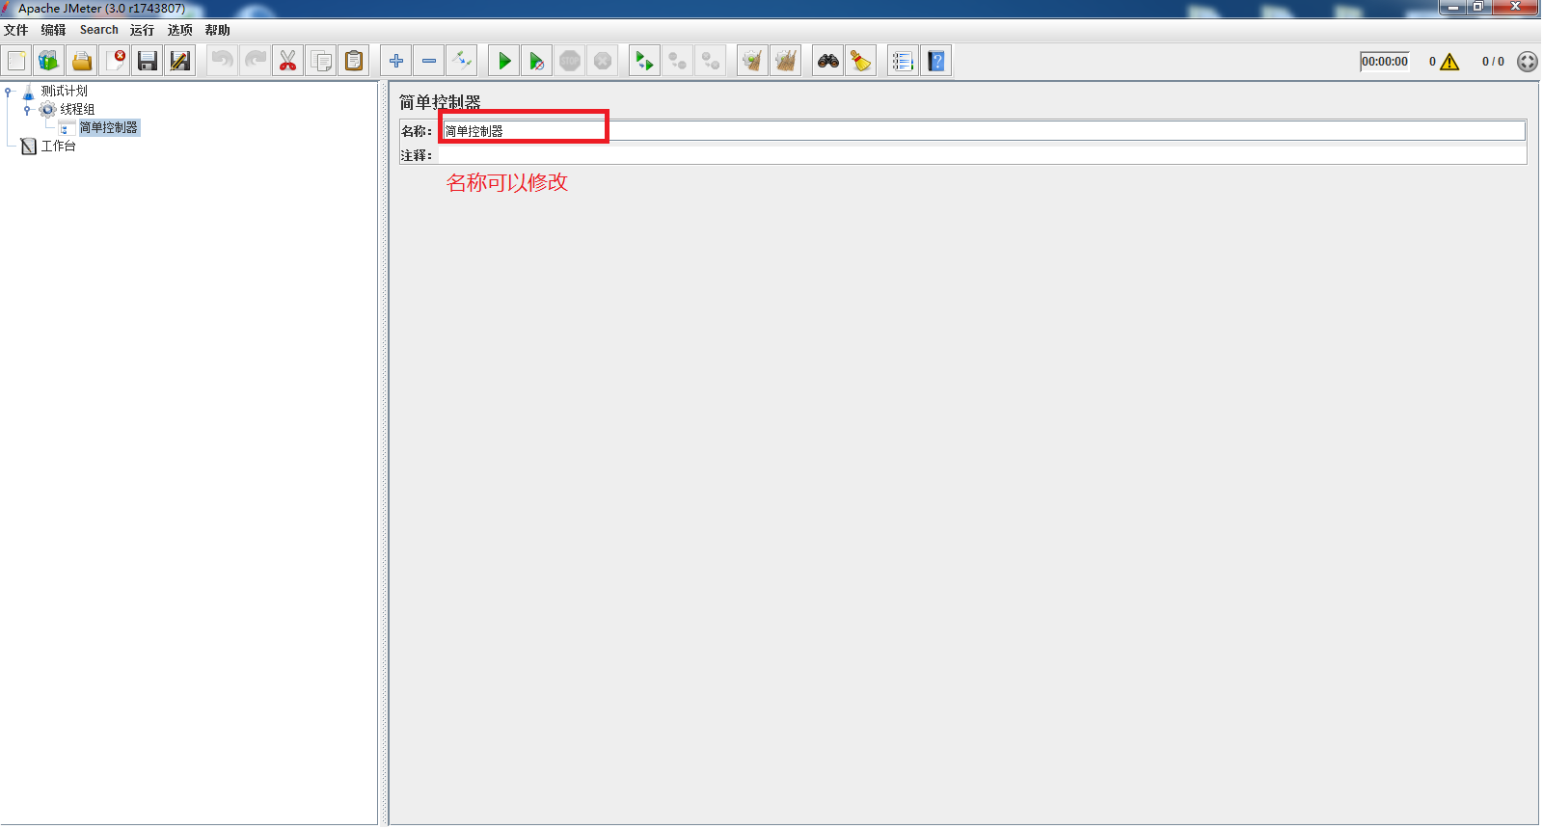Click the Reset search yellow broom icon
The width and height of the screenshot is (1543, 829).
click(x=861, y=61)
